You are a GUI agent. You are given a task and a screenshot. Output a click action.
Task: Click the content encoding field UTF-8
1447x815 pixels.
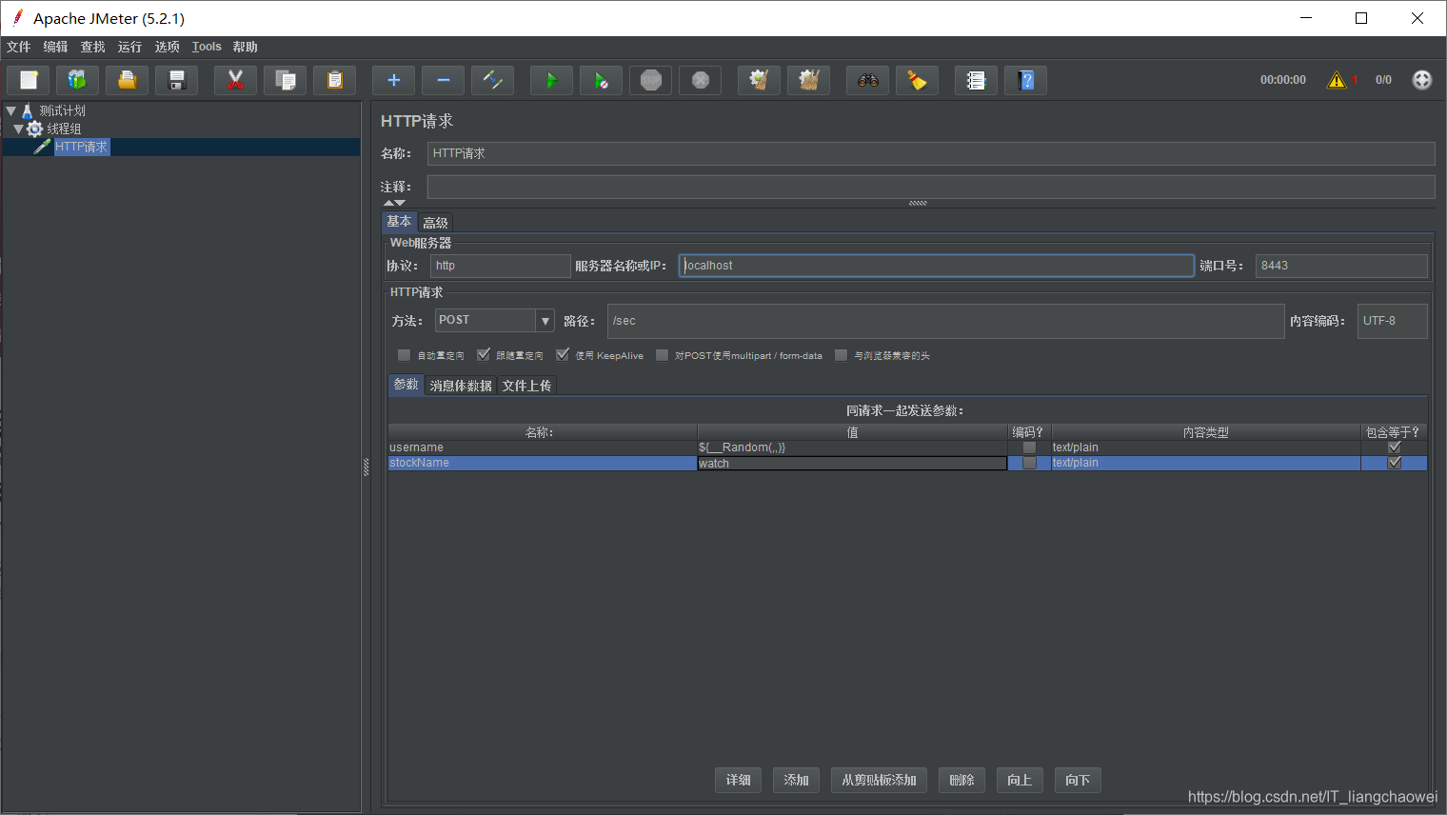tap(1392, 321)
